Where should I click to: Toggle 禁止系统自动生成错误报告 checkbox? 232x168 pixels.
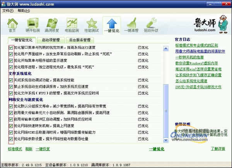[x=11, y=87]
